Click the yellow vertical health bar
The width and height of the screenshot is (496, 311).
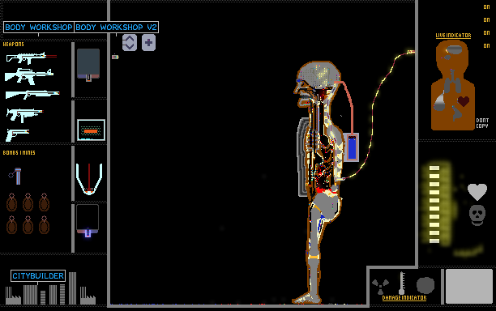(x=434, y=204)
